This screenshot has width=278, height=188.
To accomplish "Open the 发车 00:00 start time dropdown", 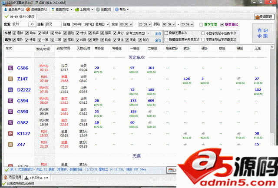I will [131, 24].
